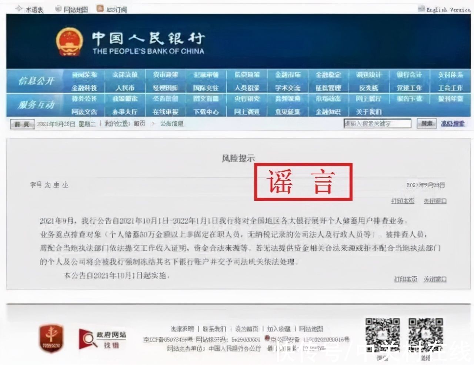Open 下载中心 section
This screenshot has width=474, height=365.
tap(206, 112)
